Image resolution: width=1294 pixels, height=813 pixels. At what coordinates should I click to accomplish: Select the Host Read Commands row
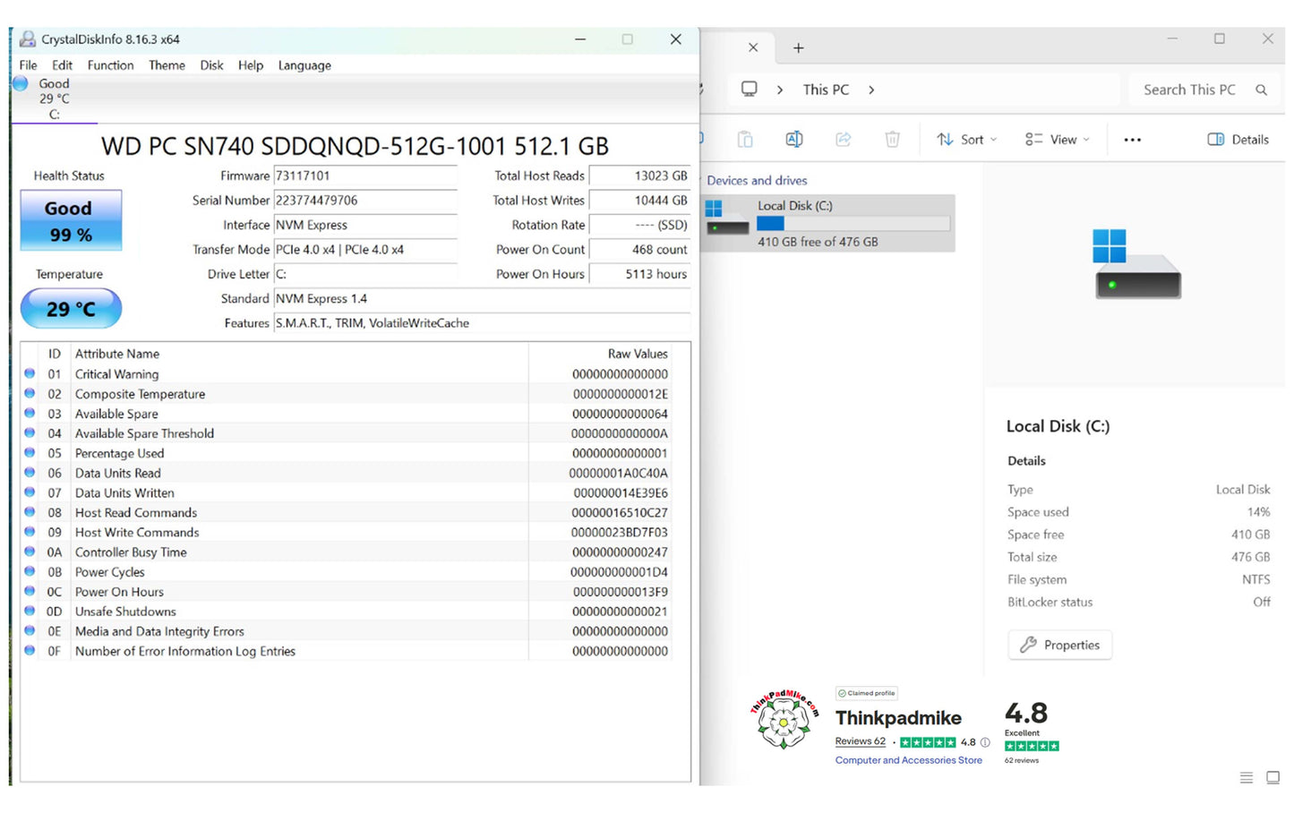(x=347, y=513)
